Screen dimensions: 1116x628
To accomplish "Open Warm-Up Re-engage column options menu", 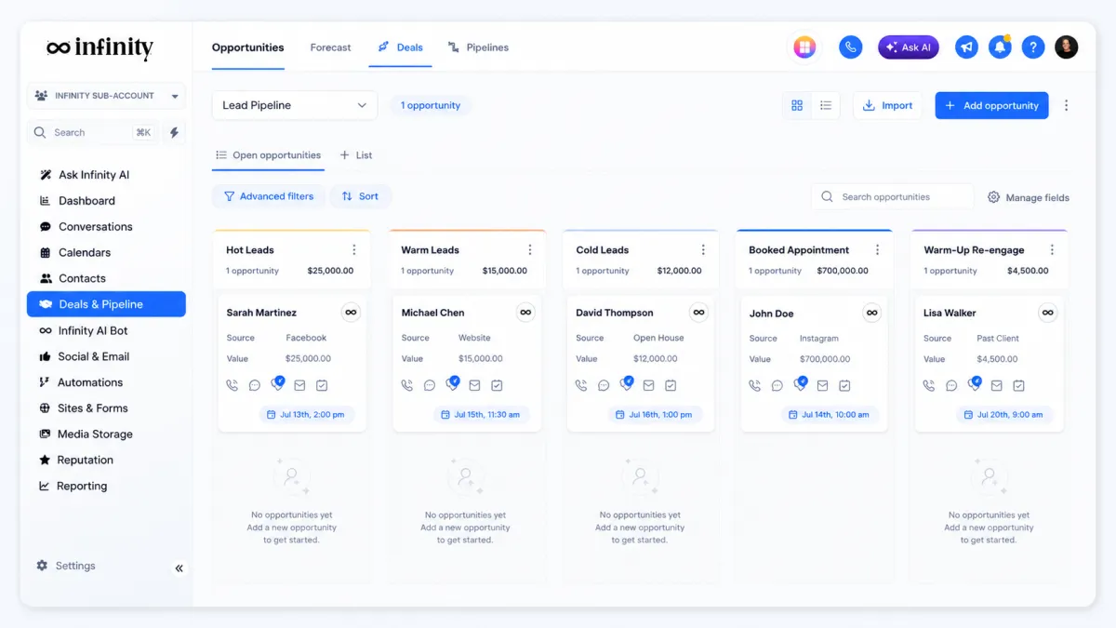I will click(1052, 250).
